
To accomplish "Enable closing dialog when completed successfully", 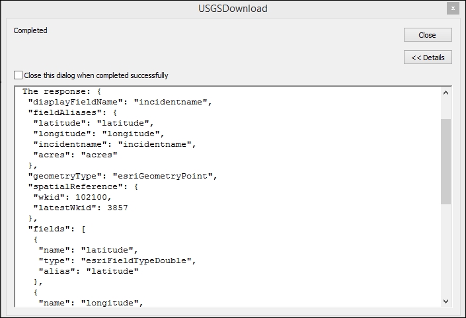I will tap(19, 75).
